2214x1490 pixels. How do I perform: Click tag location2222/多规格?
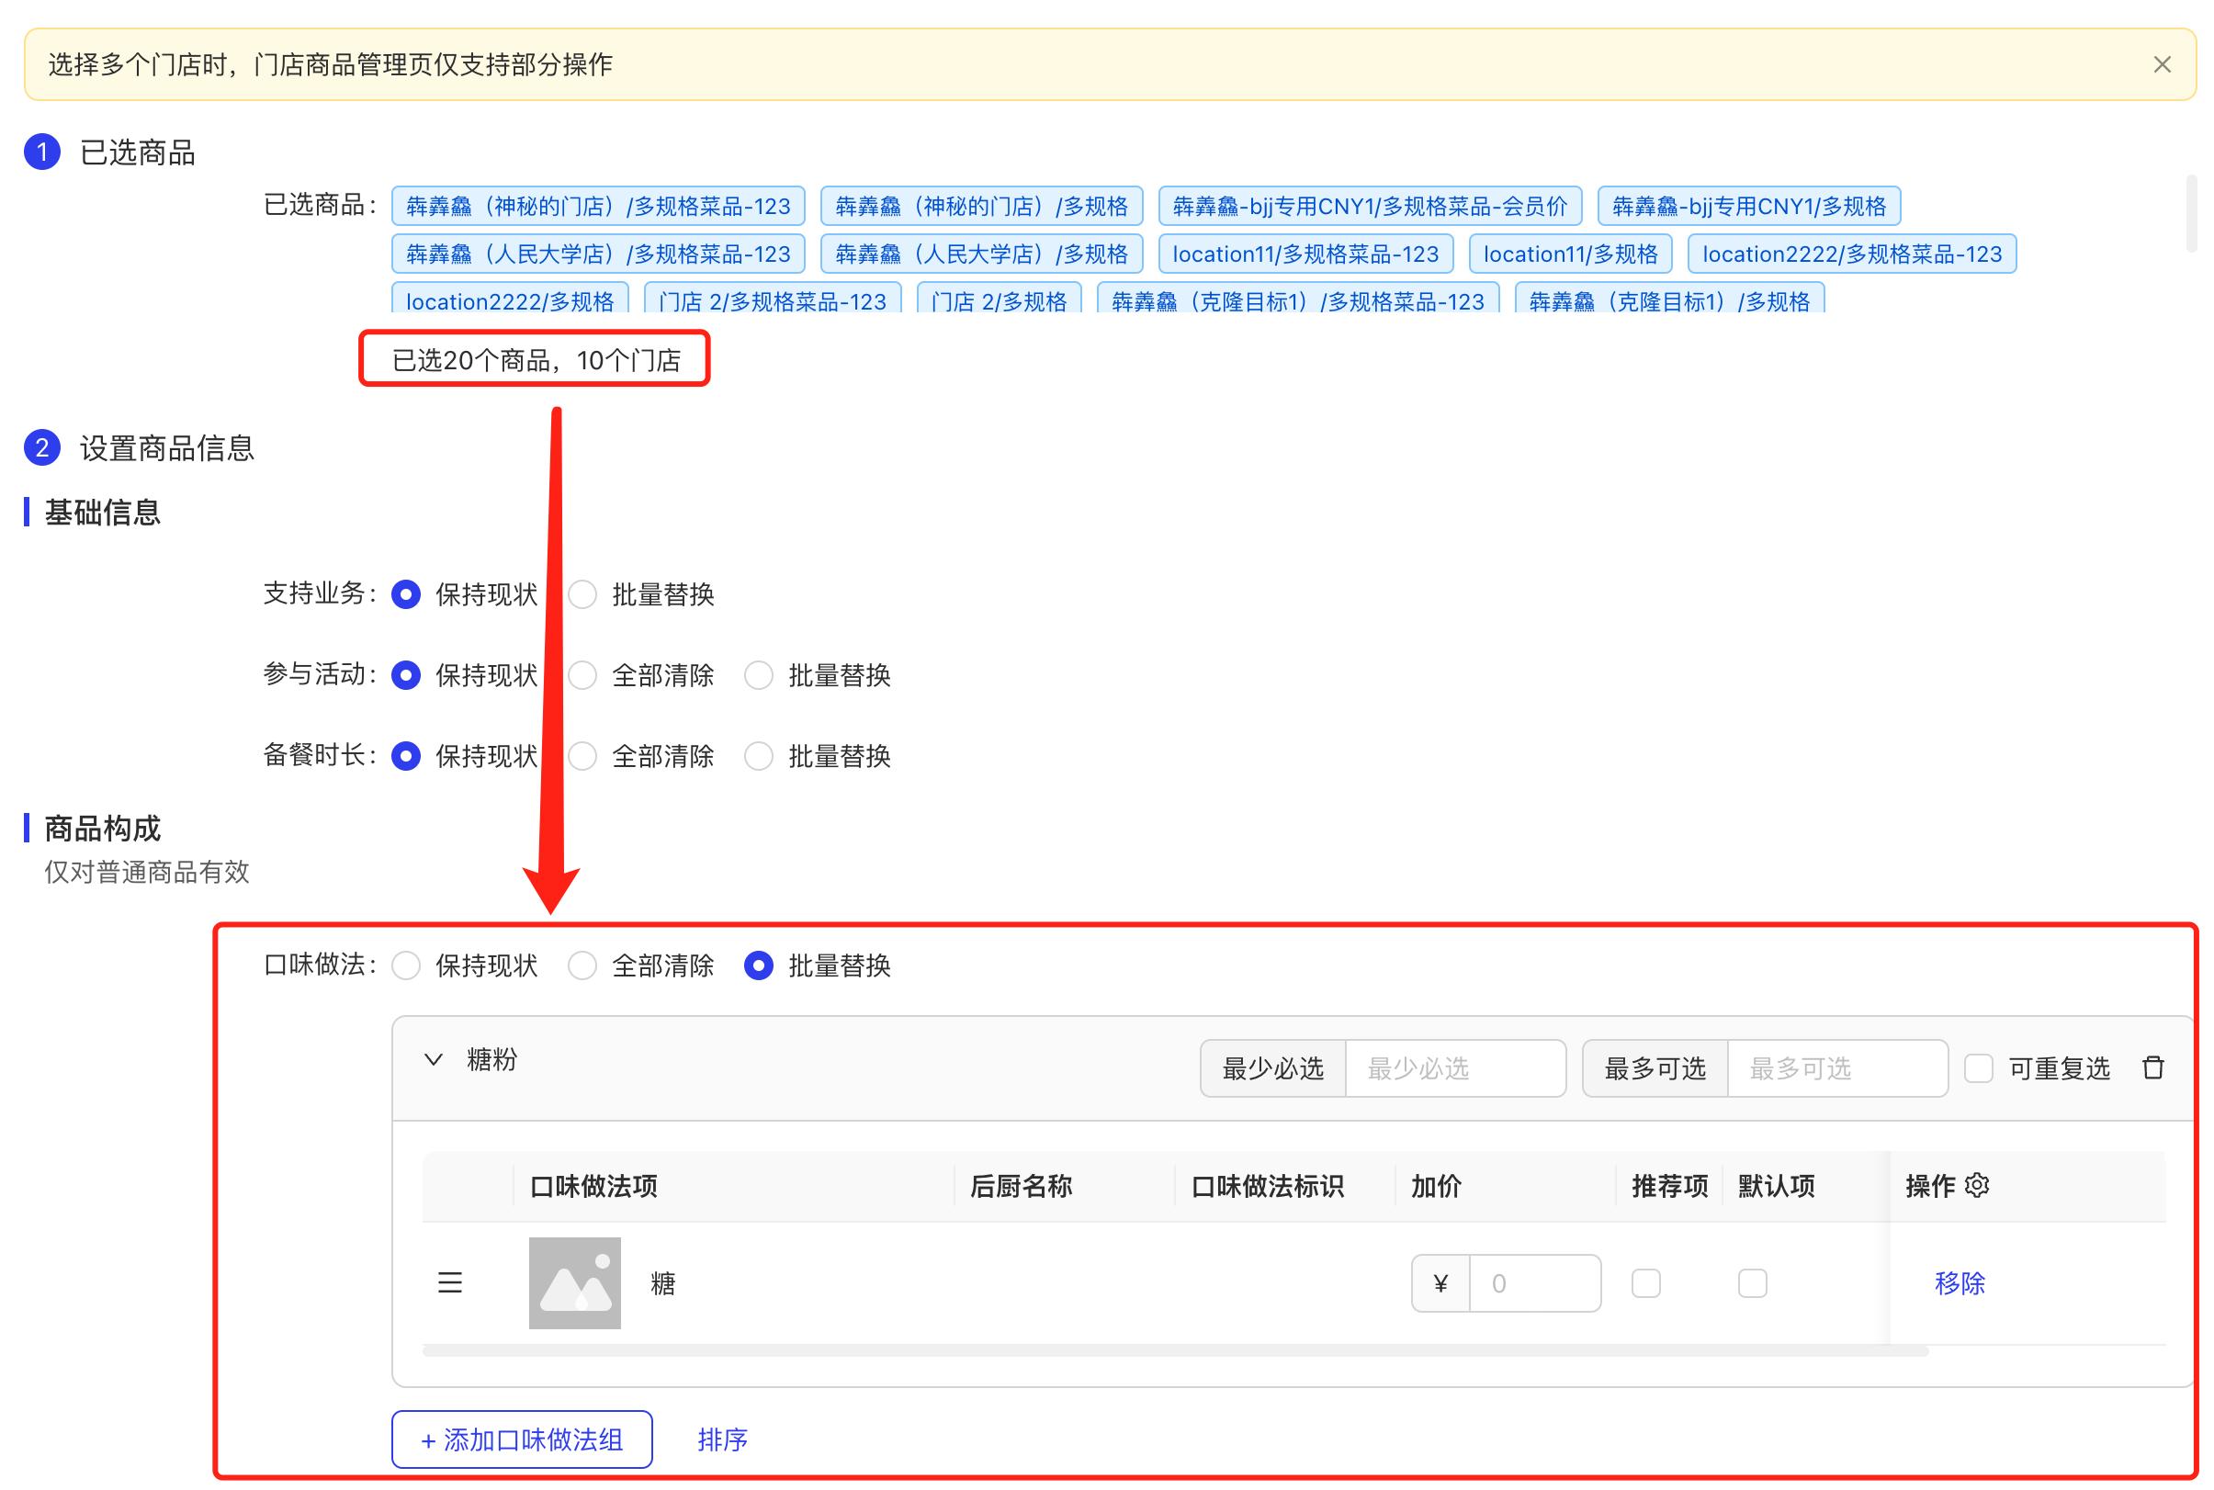point(510,299)
